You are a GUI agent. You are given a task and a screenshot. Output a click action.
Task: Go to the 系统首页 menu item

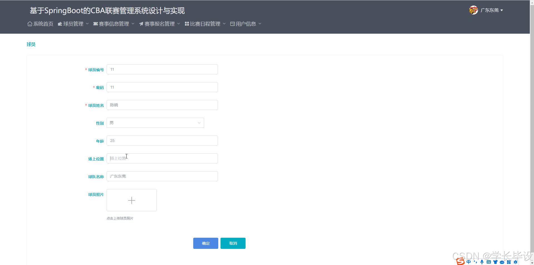click(x=43, y=24)
